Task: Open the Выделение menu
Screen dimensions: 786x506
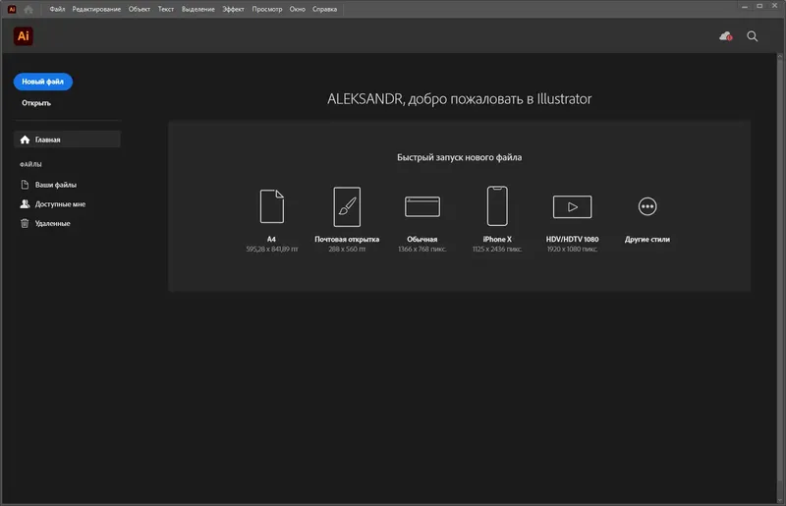Action: [x=198, y=9]
